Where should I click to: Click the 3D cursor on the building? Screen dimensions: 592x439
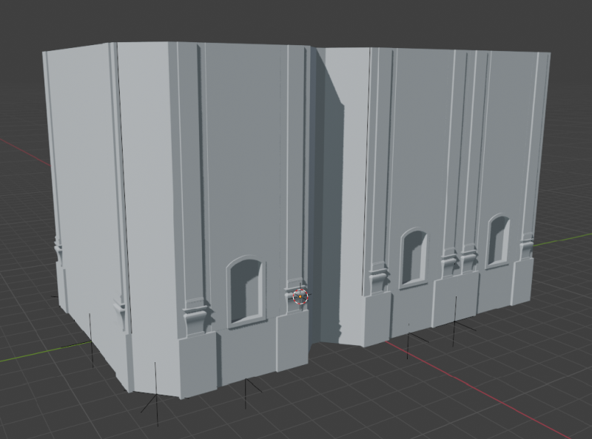click(300, 296)
